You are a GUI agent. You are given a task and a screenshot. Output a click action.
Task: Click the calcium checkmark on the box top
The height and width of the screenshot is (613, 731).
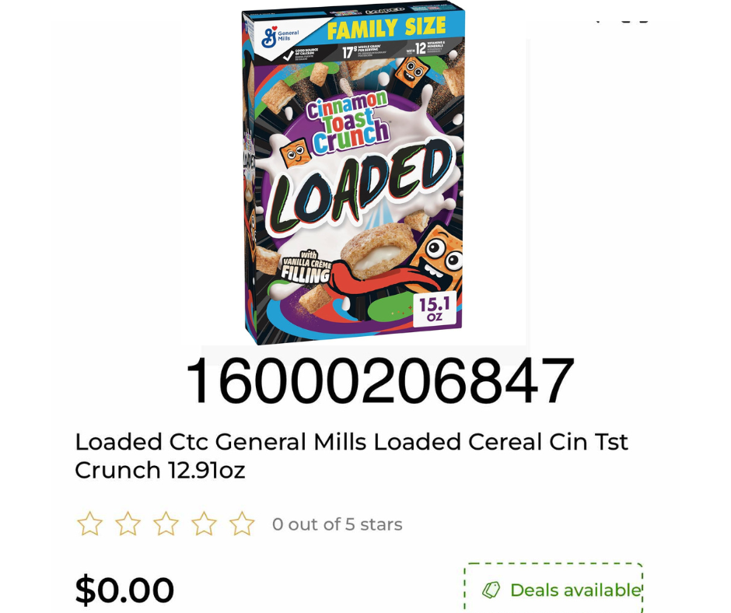pos(289,56)
